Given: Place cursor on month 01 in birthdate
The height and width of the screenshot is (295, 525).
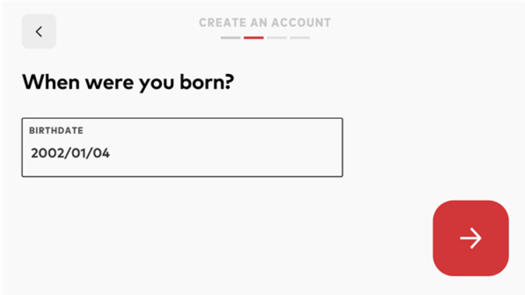Looking at the screenshot, I should [x=76, y=153].
